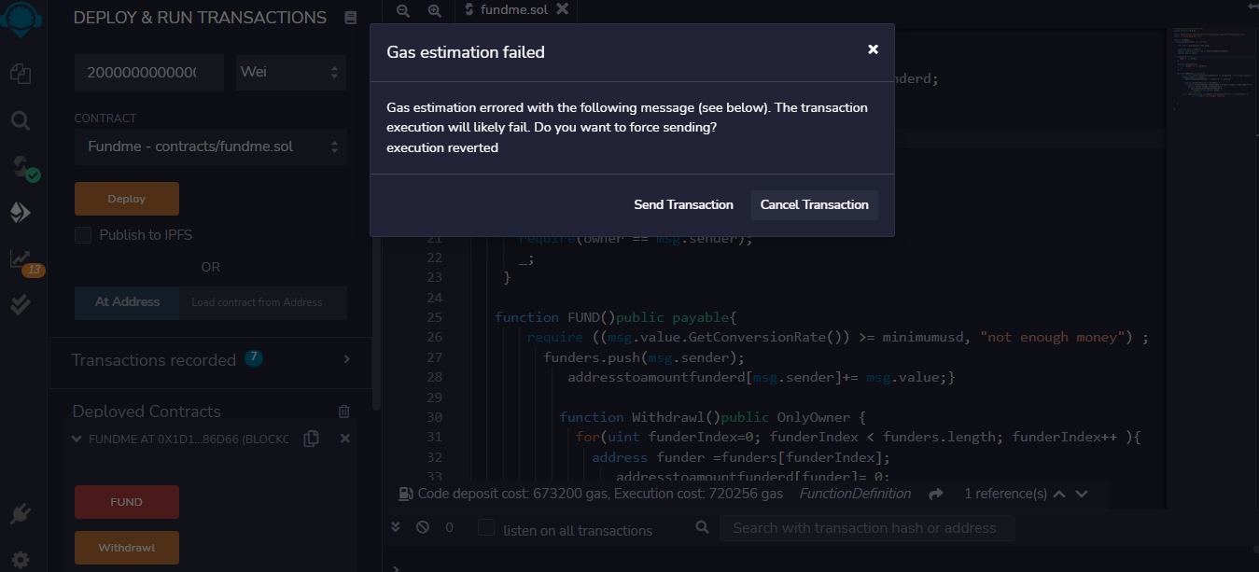1259x572 pixels.
Task: Expand the Transactions recorded section
Action: [x=347, y=359]
